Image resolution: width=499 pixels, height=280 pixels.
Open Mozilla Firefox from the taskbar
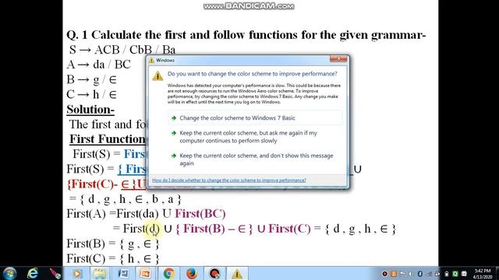pos(192,274)
